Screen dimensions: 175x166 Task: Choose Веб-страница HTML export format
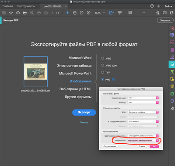click(x=76, y=89)
